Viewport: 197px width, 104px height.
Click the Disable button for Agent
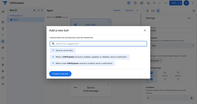click(117, 10)
